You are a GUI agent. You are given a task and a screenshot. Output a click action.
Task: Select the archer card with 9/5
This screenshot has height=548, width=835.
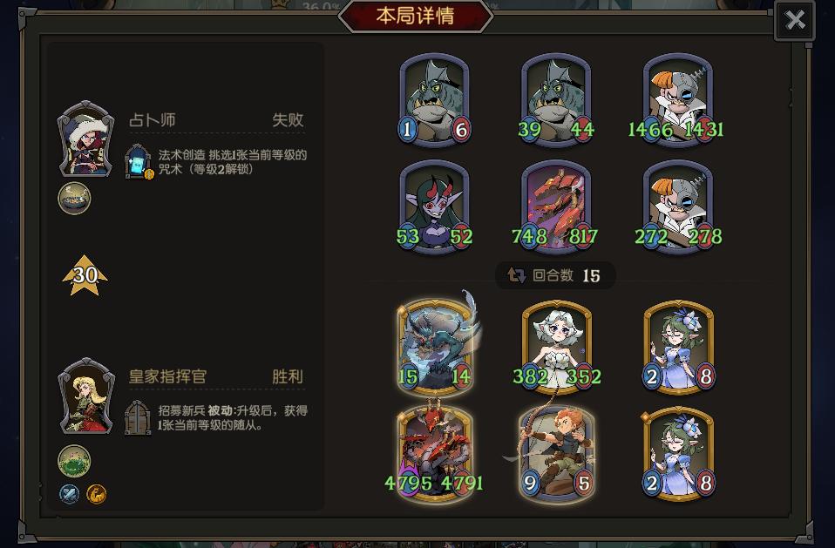coord(556,454)
